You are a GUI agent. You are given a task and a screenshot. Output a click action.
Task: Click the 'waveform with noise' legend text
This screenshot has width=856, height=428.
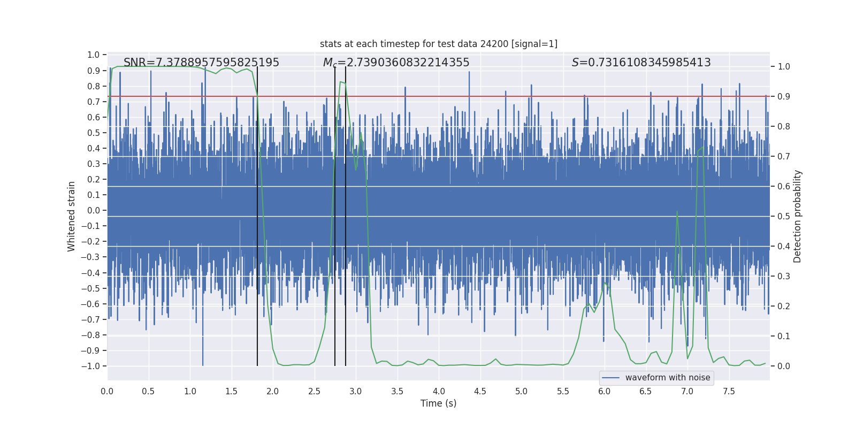point(668,378)
